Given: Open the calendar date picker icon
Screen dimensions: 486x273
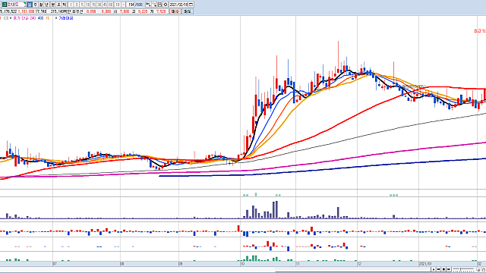Looking at the screenshot, I should coord(191,5).
